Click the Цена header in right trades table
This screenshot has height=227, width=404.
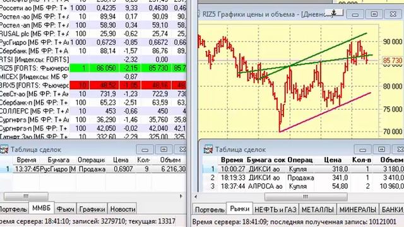[x=333, y=160]
